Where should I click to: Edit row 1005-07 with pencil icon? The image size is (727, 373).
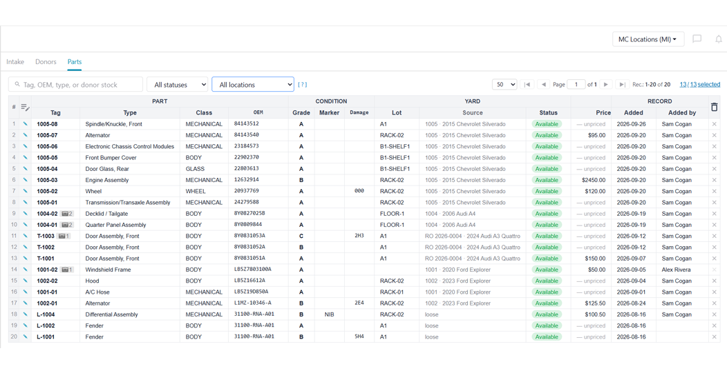tap(26, 135)
